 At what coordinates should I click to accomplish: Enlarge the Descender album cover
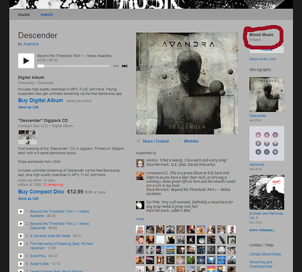point(187,83)
